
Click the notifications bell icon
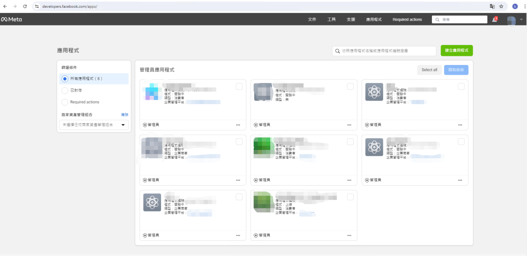click(x=494, y=20)
